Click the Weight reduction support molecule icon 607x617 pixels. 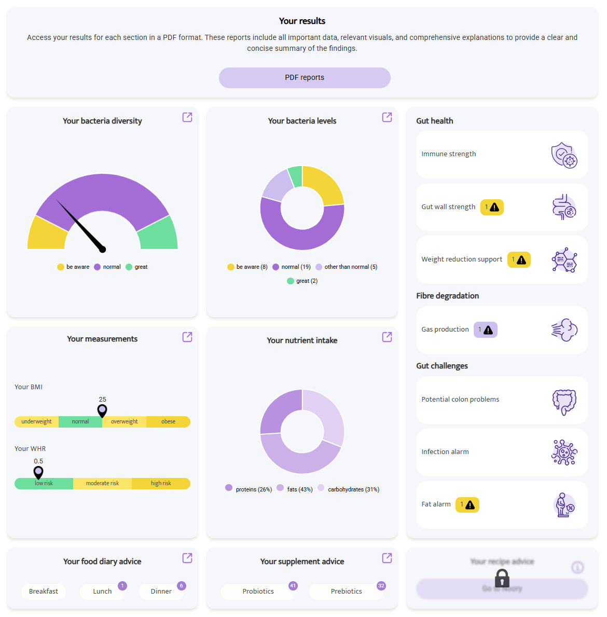(565, 259)
